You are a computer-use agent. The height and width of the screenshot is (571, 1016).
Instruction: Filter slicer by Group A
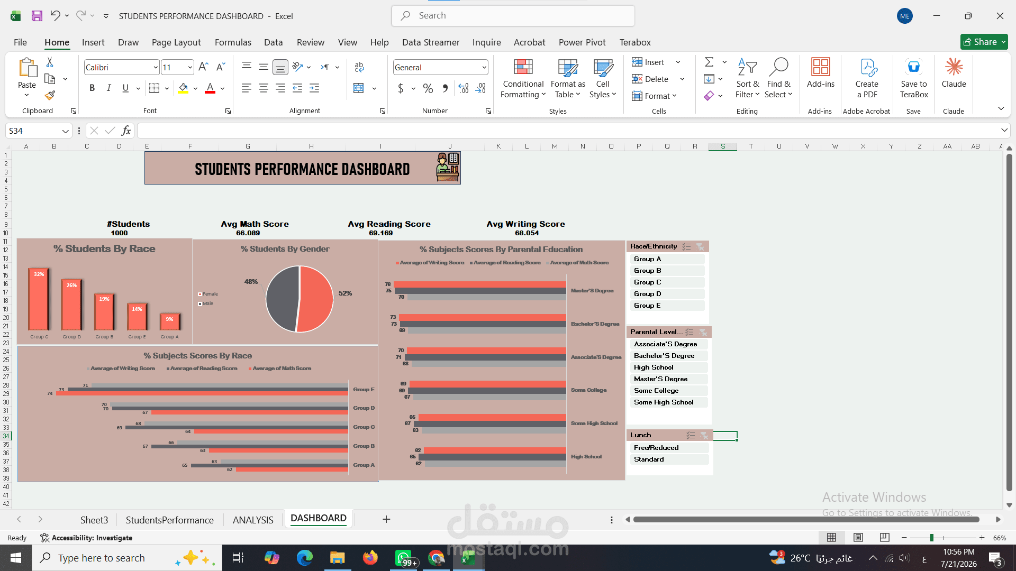tap(666, 259)
